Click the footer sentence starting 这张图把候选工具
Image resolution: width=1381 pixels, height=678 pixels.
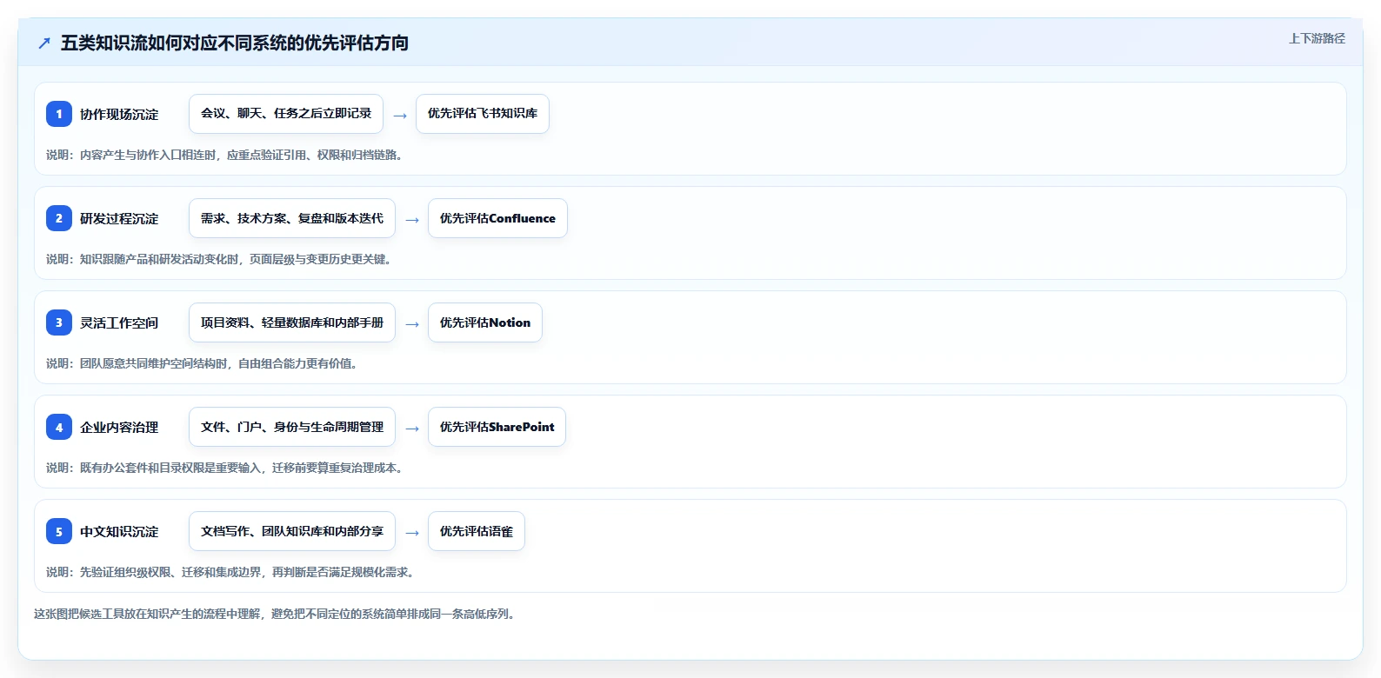coord(274,614)
